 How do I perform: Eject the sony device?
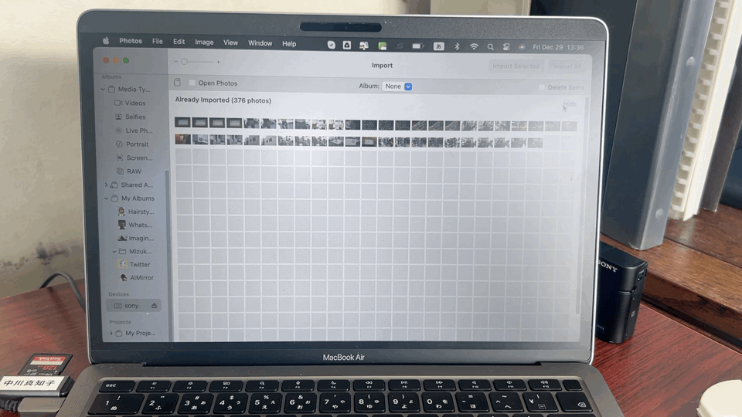pyautogui.click(x=154, y=306)
